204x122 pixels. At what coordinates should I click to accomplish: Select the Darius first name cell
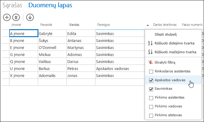[x=81, y=61]
